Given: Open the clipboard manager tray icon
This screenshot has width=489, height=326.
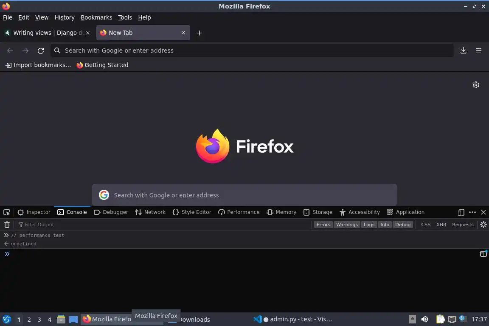Looking at the screenshot, I should [x=440, y=319].
